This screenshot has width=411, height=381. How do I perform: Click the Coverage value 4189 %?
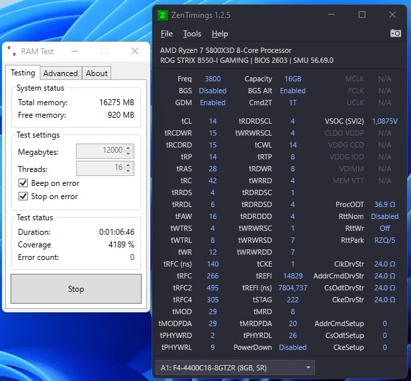tap(121, 245)
